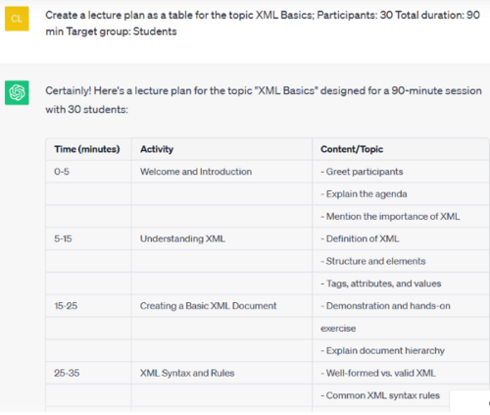Click the Definition of XML entry
490x415 pixels.
(x=360, y=238)
